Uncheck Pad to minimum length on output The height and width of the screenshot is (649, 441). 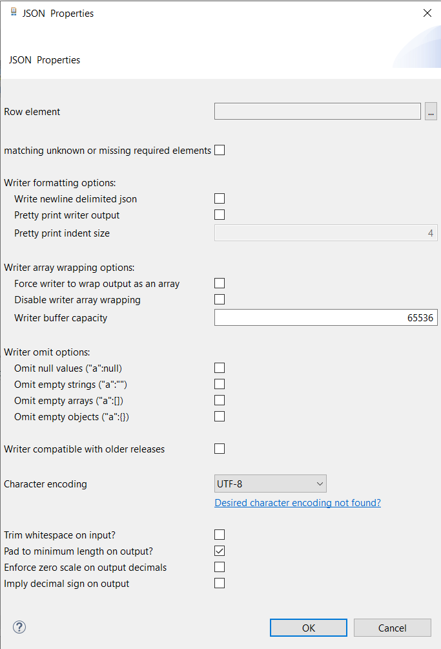(220, 551)
